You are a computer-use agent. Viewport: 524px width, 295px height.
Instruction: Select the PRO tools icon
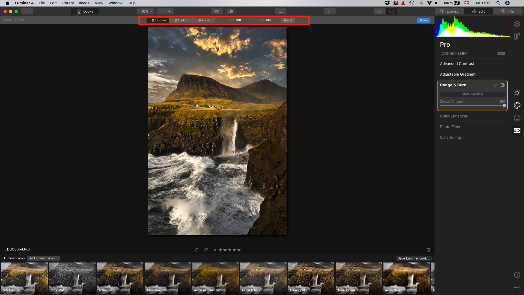pyautogui.click(x=517, y=130)
